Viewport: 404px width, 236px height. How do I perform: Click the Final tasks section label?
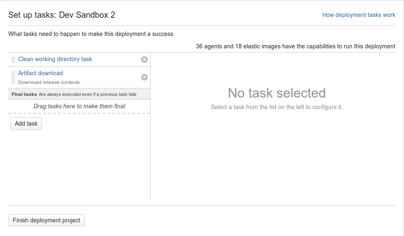24,94
